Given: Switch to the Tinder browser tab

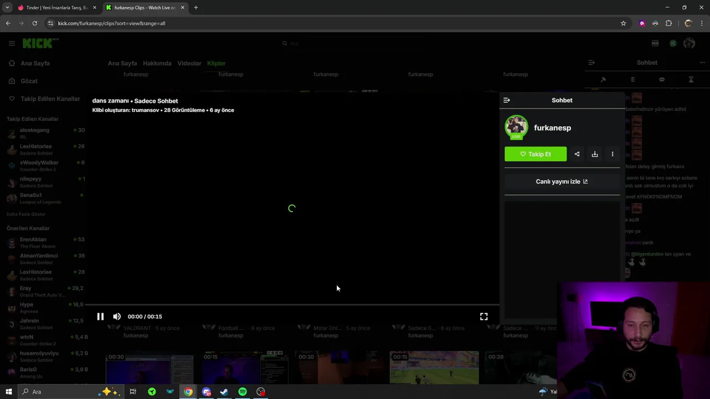Looking at the screenshot, I should click(55, 8).
